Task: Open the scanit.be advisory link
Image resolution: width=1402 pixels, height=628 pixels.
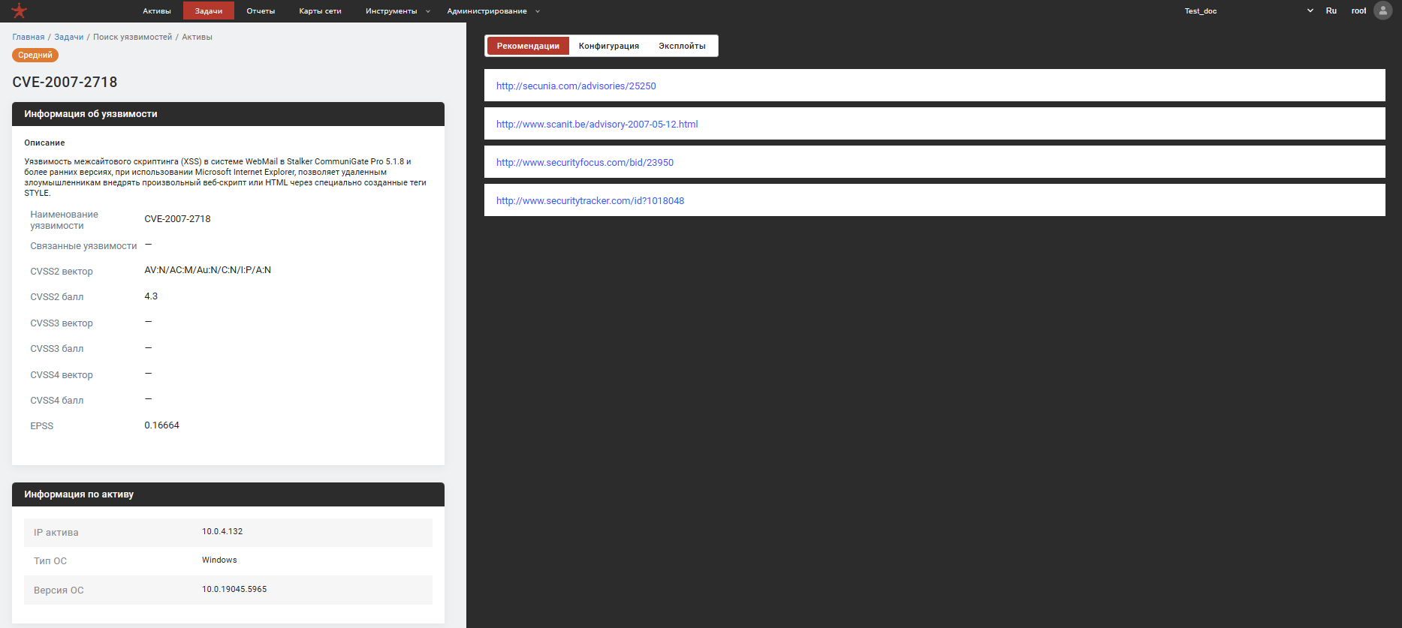Action: pyautogui.click(x=597, y=125)
